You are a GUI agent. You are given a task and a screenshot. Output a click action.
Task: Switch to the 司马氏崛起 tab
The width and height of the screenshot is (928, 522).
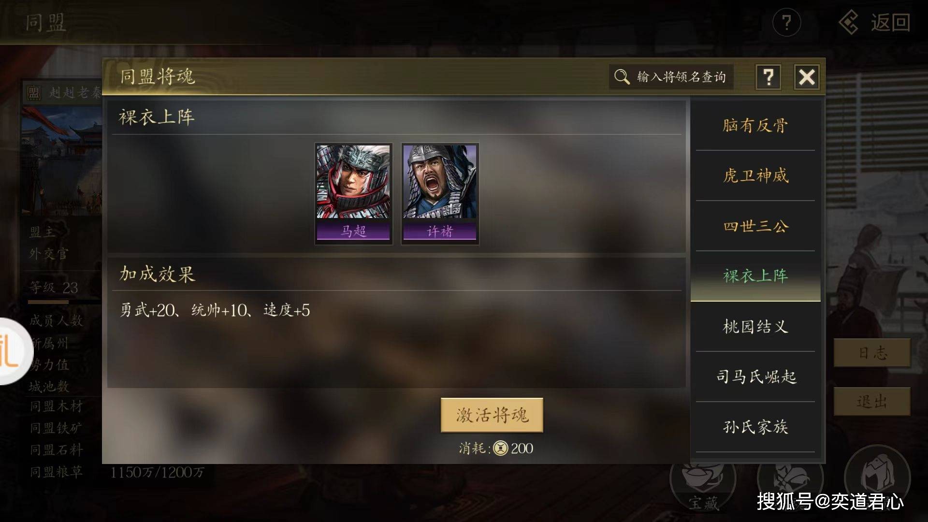click(755, 377)
